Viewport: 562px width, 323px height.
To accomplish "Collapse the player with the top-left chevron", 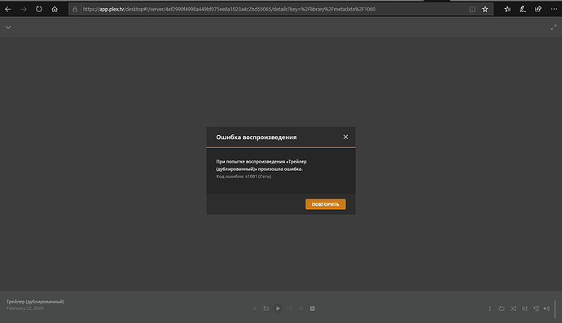I will click(x=8, y=27).
